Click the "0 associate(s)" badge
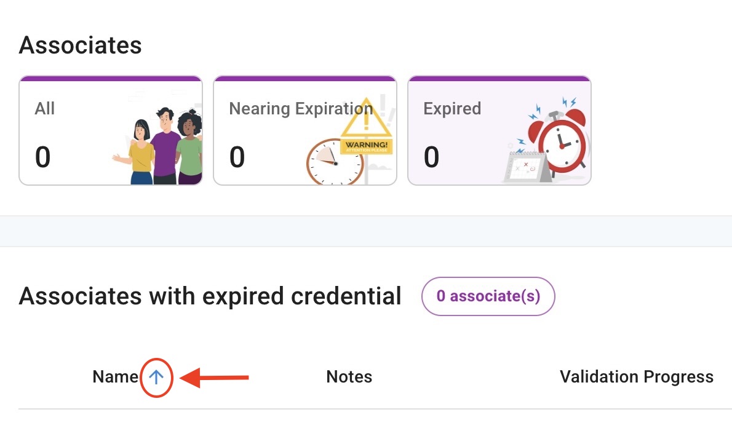The width and height of the screenshot is (732, 436). click(488, 296)
